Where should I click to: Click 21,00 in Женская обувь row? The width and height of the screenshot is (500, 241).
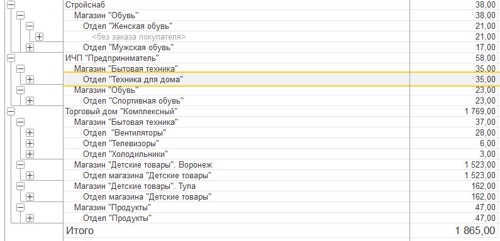pyautogui.click(x=486, y=26)
